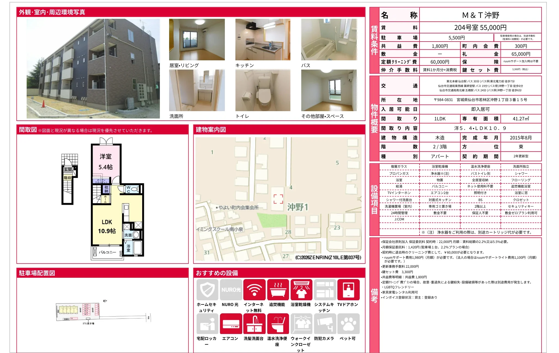Image resolution: width=559 pixels, height=353 pixels.
Task: Click the 2 / 3階 floor count value
Action: (440, 147)
